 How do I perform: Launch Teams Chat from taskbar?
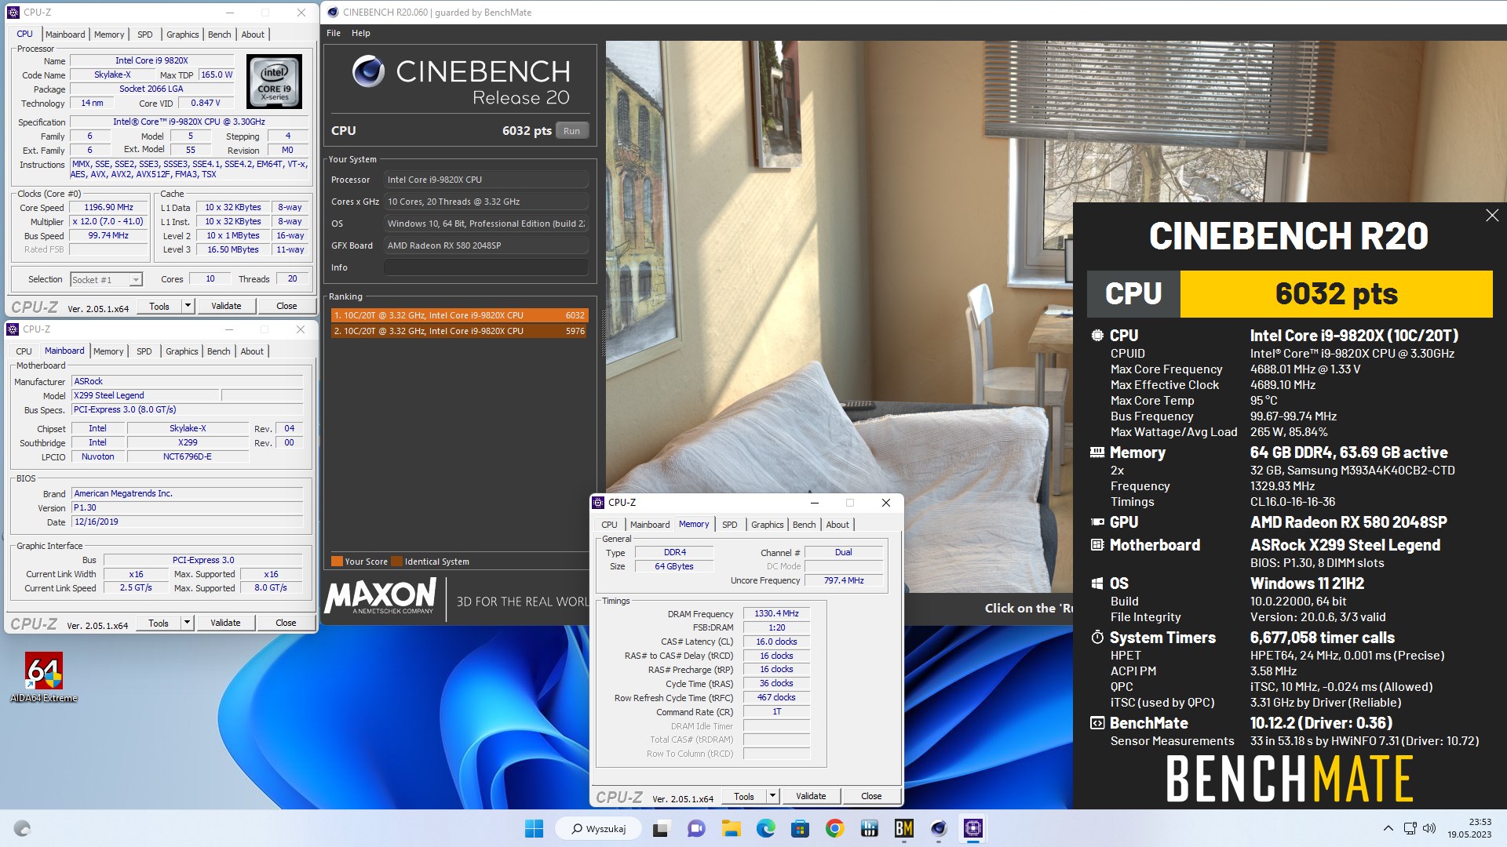pyautogui.click(x=695, y=828)
